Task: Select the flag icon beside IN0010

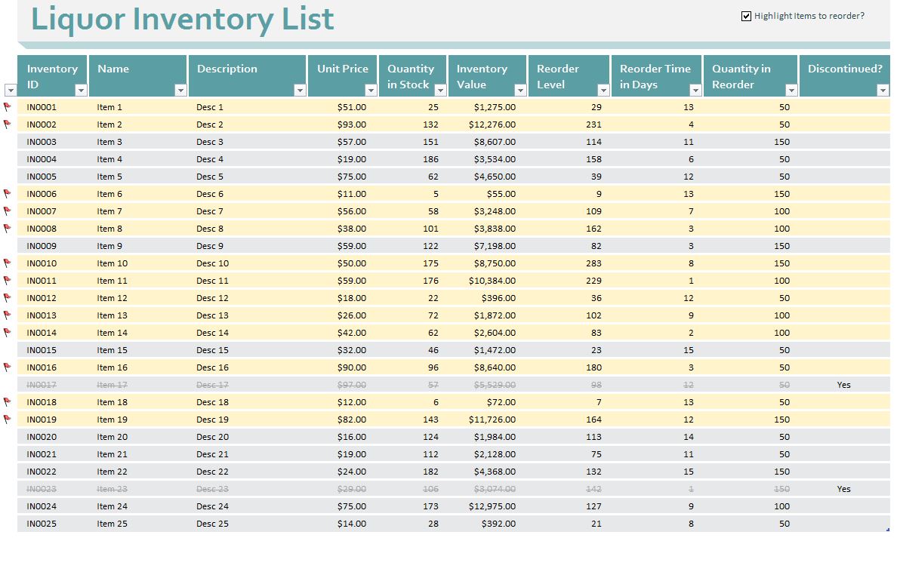Action: click(x=7, y=263)
